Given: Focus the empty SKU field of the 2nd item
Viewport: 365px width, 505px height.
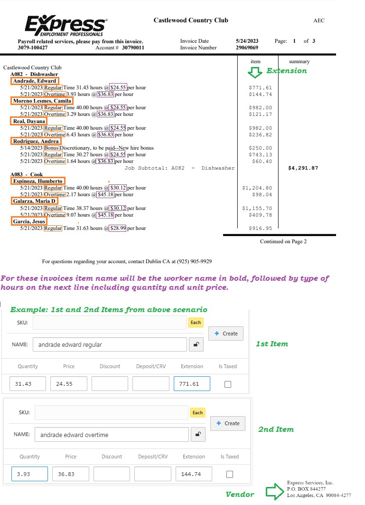Looking at the screenshot, I should tap(112, 412).
